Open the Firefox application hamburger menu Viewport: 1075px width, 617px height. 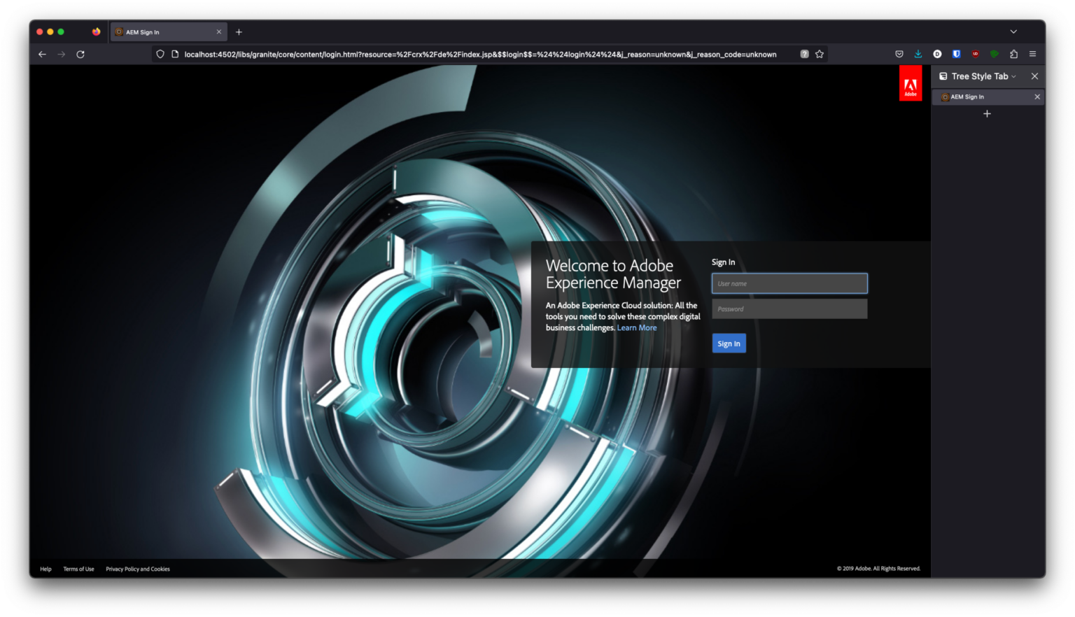[1033, 54]
